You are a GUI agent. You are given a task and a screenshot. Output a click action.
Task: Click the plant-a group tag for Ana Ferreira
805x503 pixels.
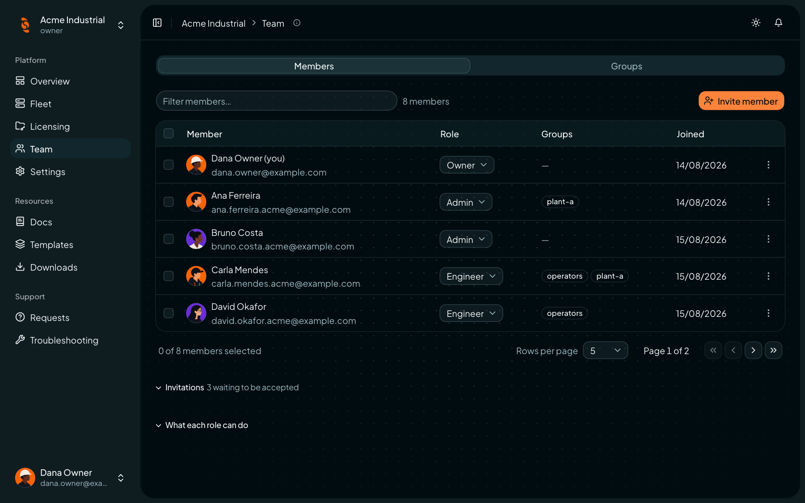pos(560,202)
